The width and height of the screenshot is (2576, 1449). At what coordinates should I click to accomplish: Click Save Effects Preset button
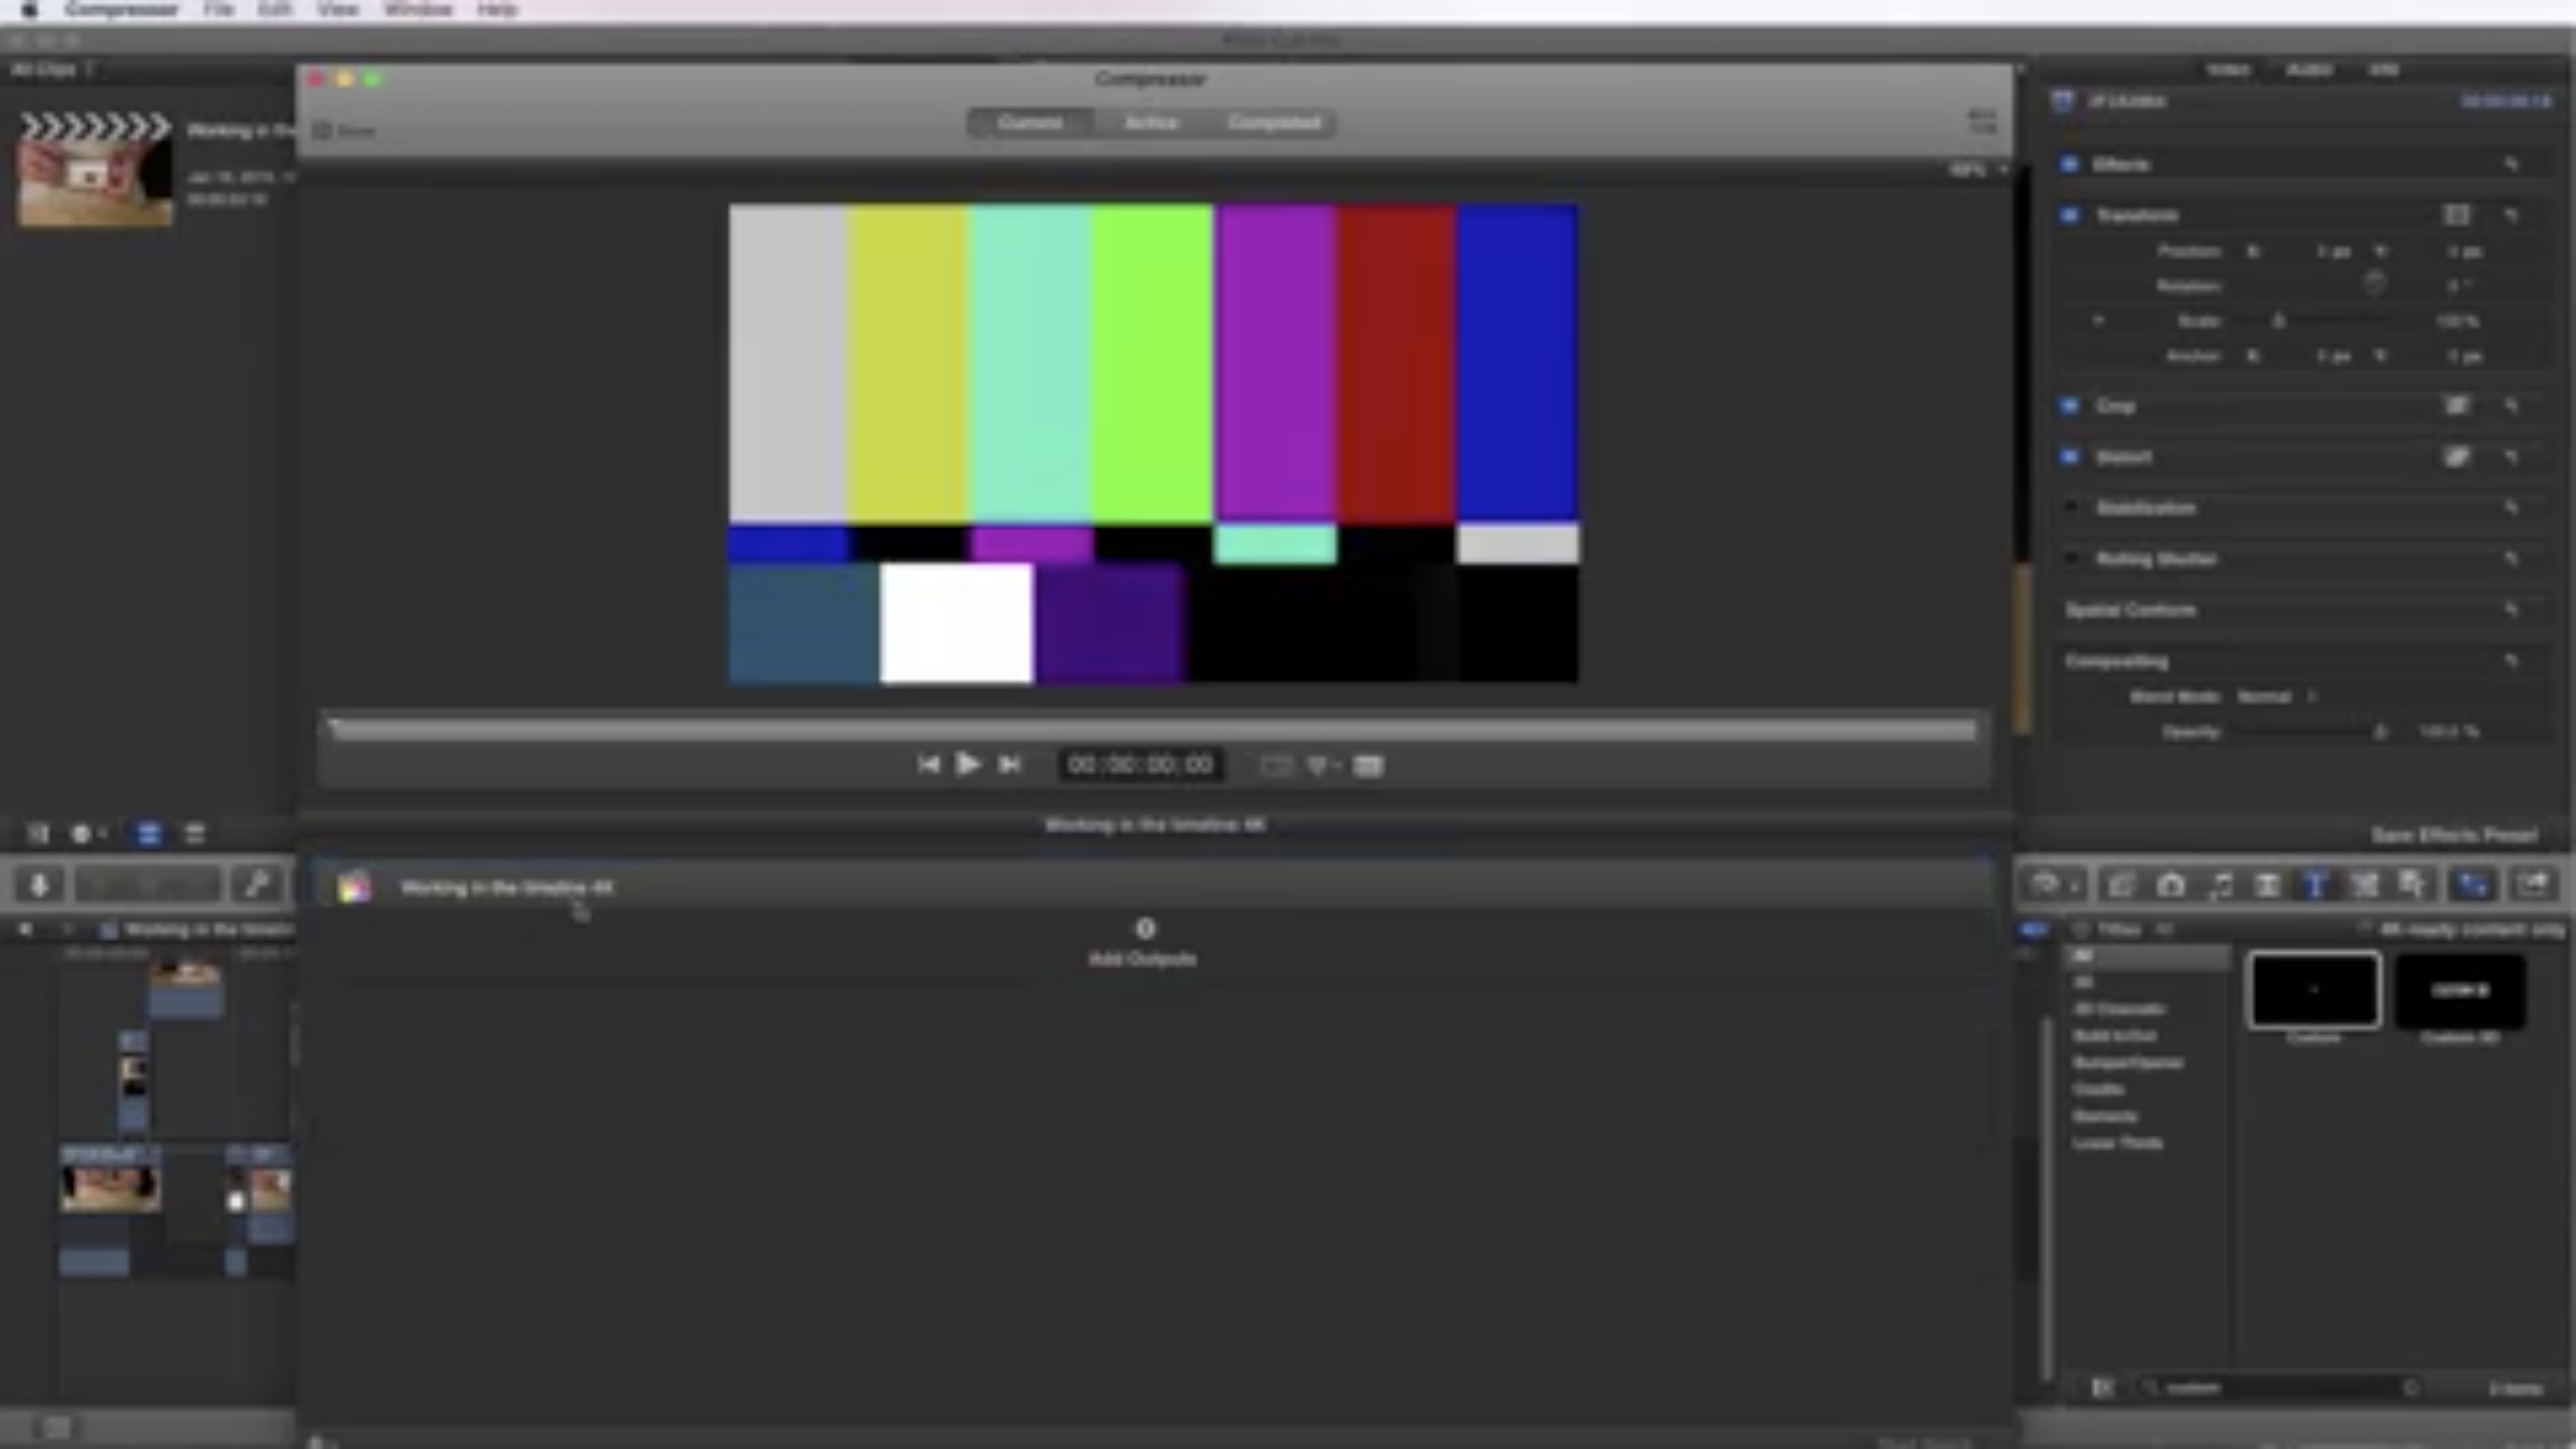point(2453,835)
